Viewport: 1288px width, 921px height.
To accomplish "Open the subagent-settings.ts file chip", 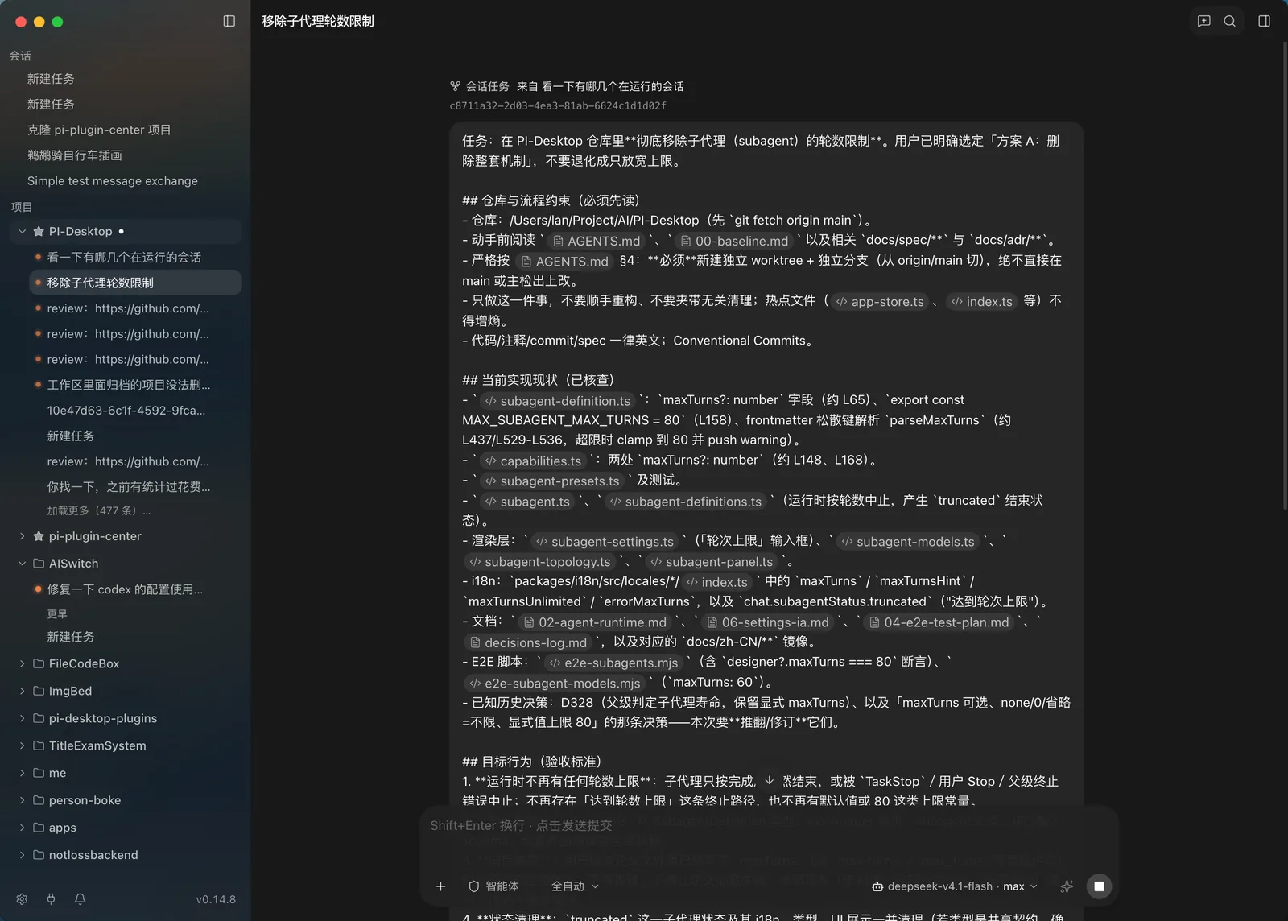I will pos(605,542).
